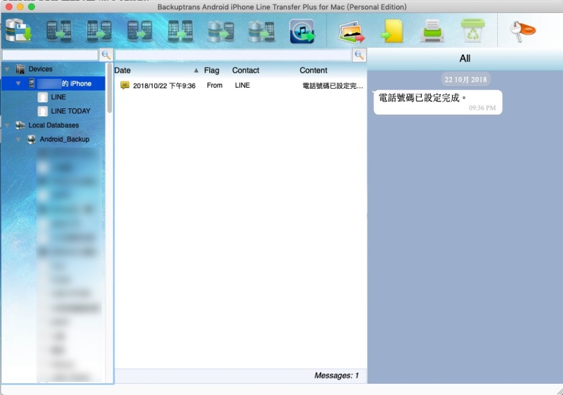Viewport: 563px width, 395px height.
Task: Click the Android to Android transfer icon
Action: 140,31
